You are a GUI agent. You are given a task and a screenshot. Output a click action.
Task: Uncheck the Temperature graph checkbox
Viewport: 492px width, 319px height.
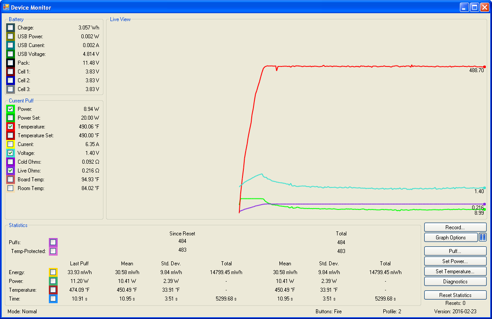11,127
